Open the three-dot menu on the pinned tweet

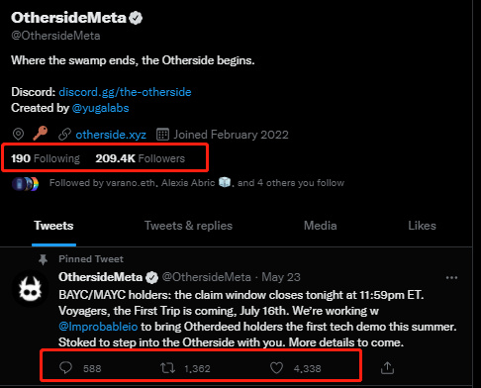tap(451, 278)
